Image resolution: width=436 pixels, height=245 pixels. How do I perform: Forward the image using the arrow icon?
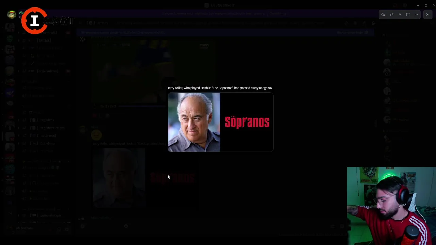click(x=391, y=15)
